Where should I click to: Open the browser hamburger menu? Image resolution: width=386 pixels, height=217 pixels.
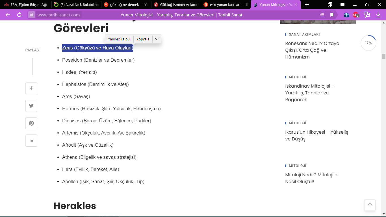(342, 5)
